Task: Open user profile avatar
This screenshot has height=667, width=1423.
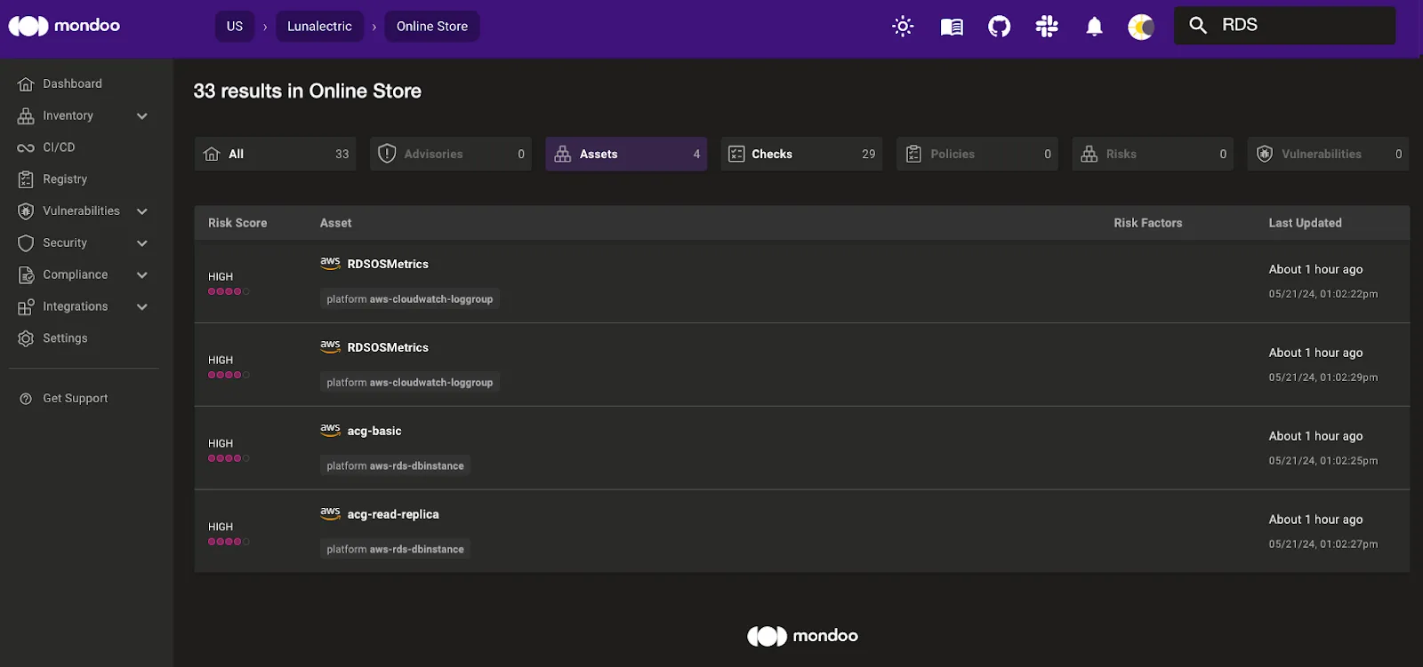Action: tap(1141, 27)
